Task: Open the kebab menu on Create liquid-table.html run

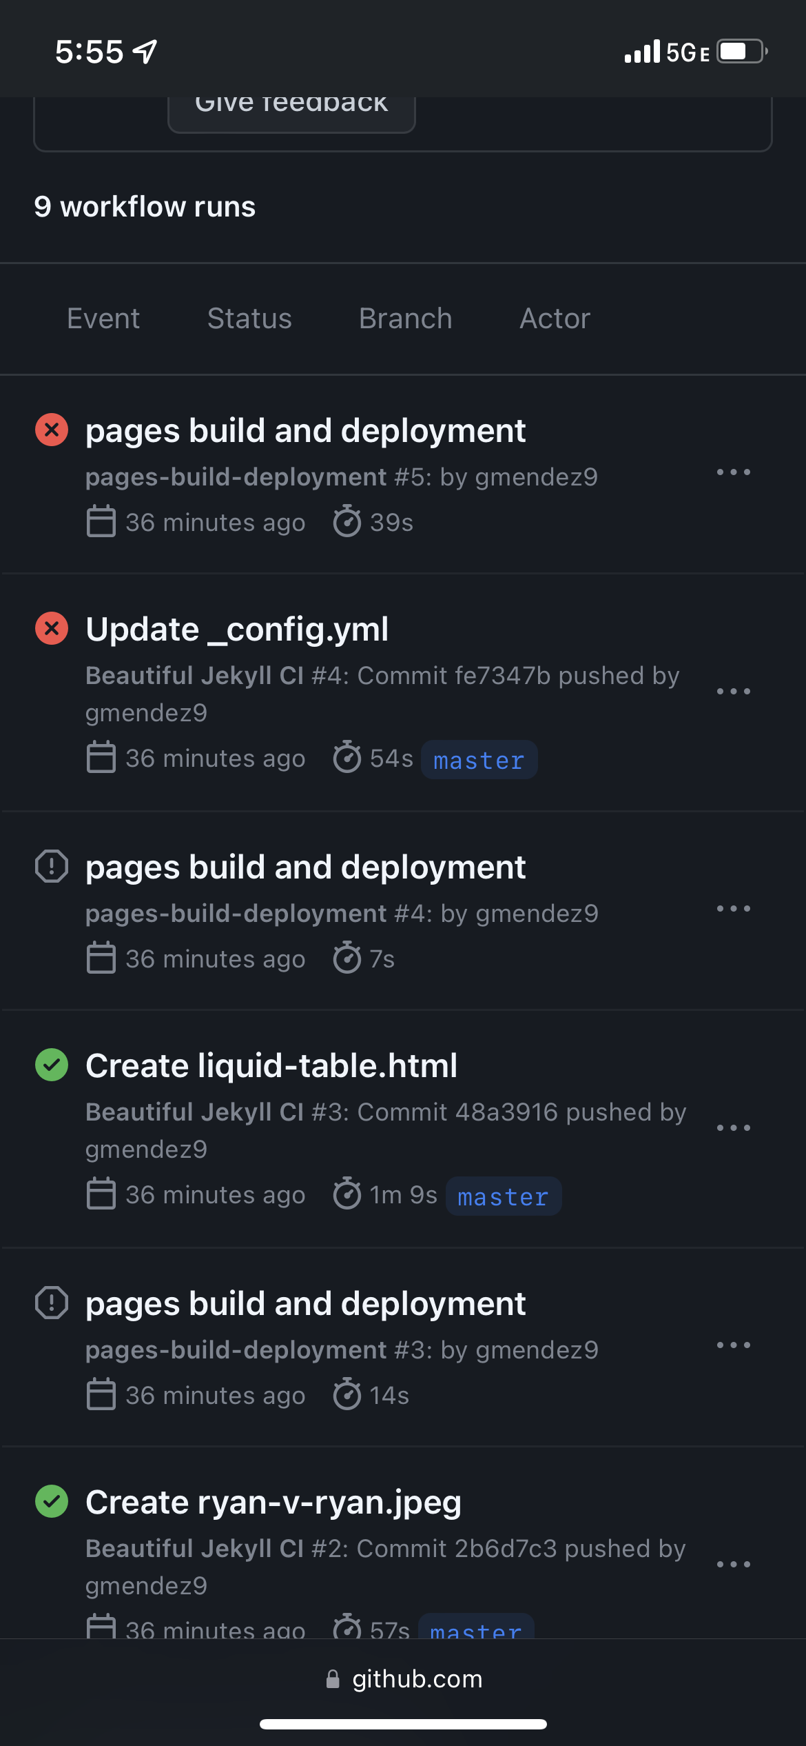Action: coord(733,1127)
